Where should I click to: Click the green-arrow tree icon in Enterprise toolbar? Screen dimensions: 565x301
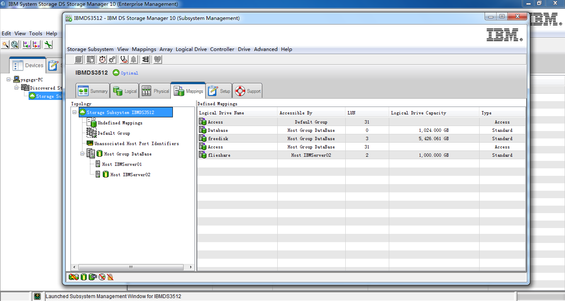click(x=27, y=44)
